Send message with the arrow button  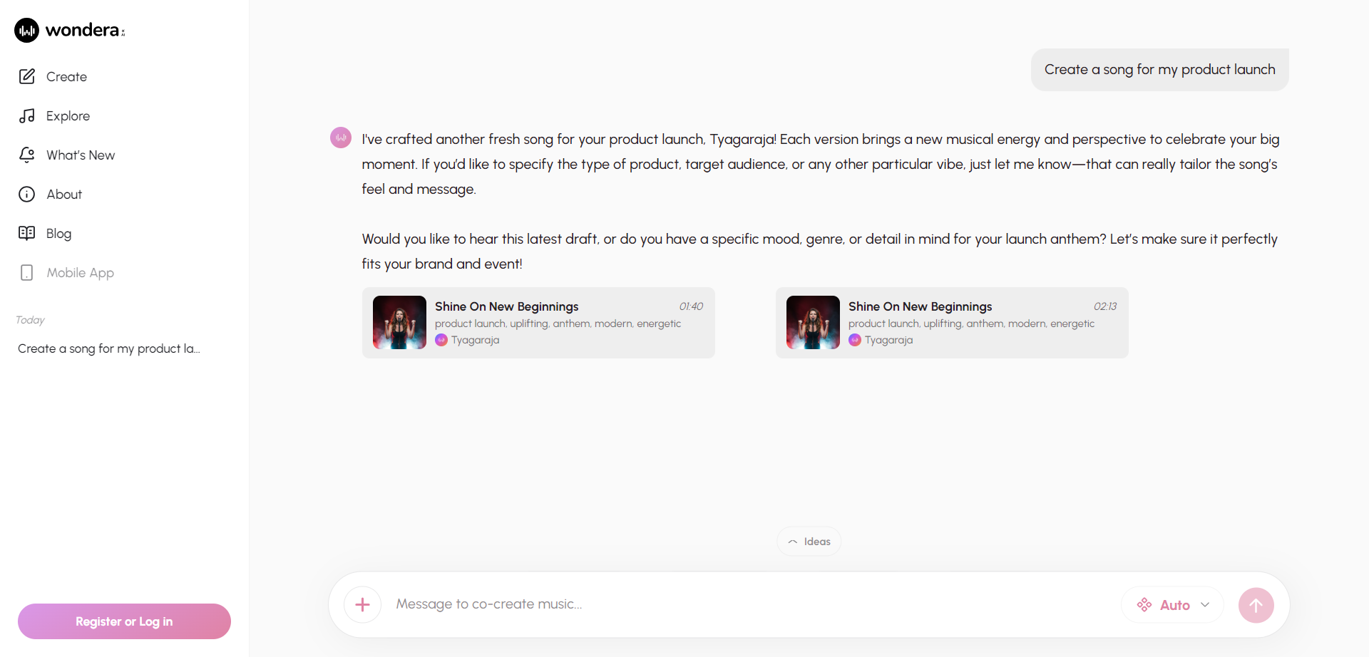tap(1256, 605)
